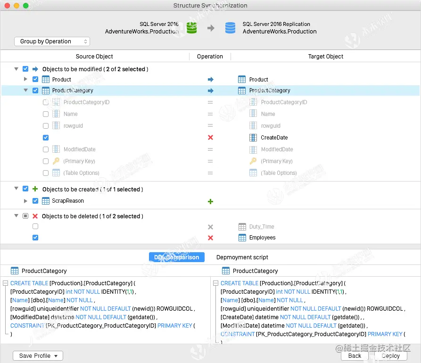Collapse right CREATE TABLE code fold
421x363 pixels.
point(215,283)
